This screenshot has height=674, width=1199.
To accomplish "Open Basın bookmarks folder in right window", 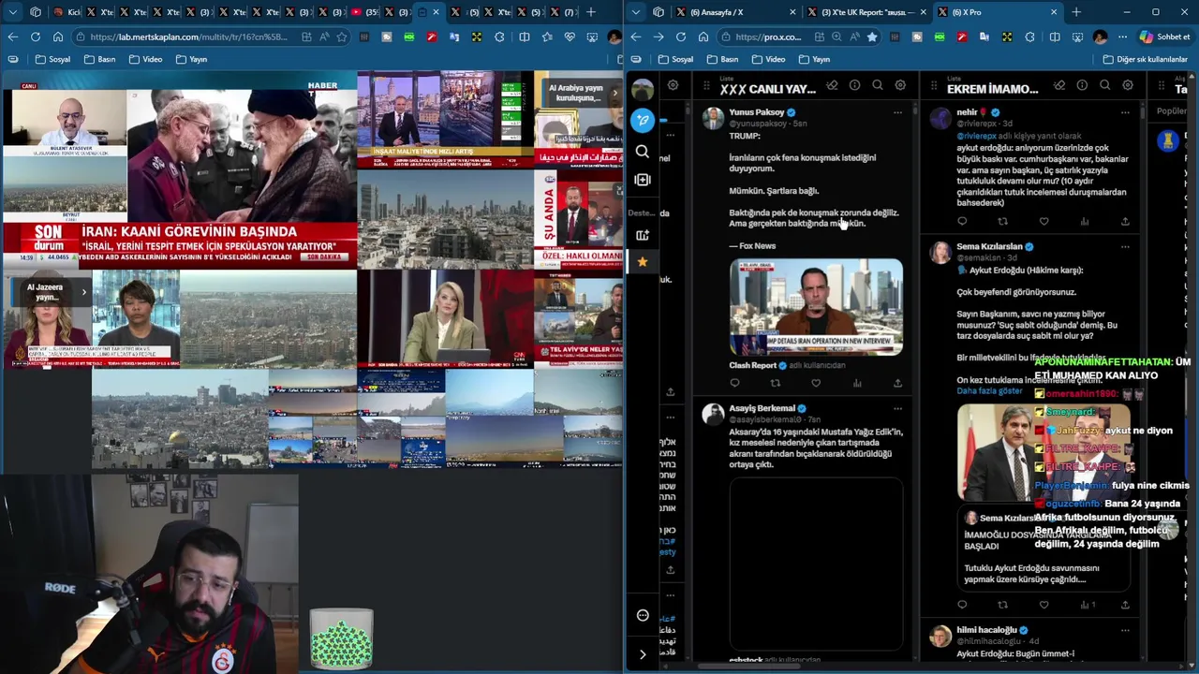I will coord(722,59).
